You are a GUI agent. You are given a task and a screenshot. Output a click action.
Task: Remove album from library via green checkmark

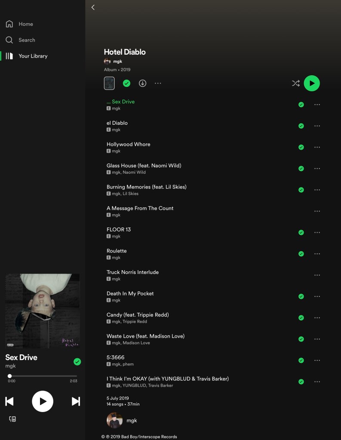coord(126,83)
